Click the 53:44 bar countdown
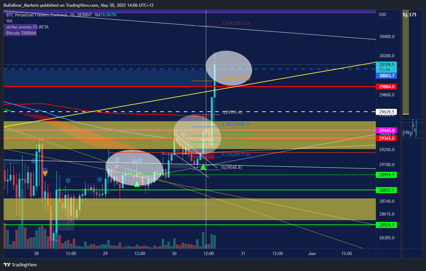This screenshot has height=271, width=426. [x=385, y=70]
